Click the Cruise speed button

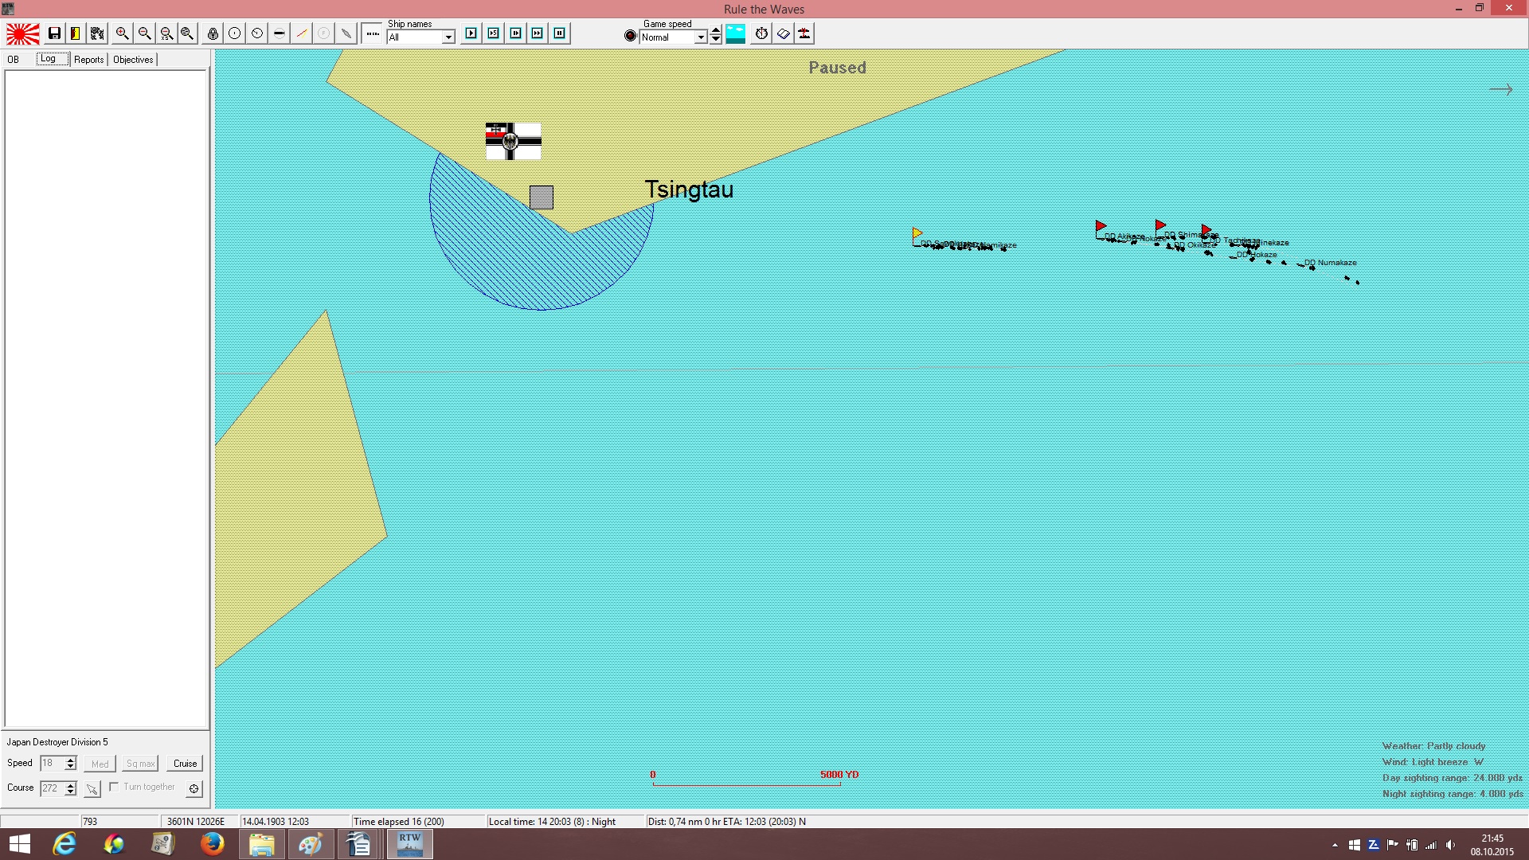(186, 764)
